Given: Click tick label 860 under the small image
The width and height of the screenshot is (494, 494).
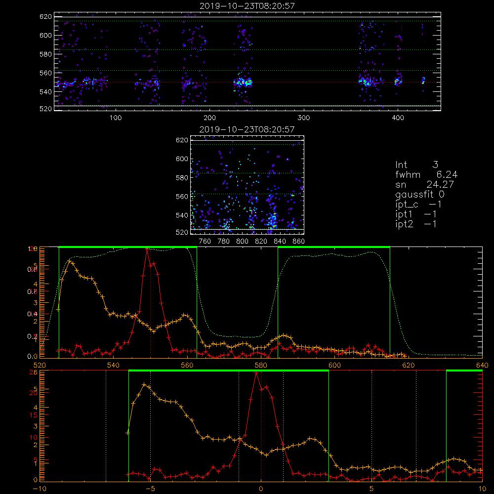Looking at the screenshot, I should (299, 242).
